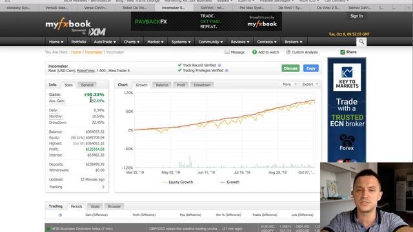Screen dimensions: 413x232
Task: Click the Drawdown value 22.45%
Action: pyautogui.click(x=98, y=122)
